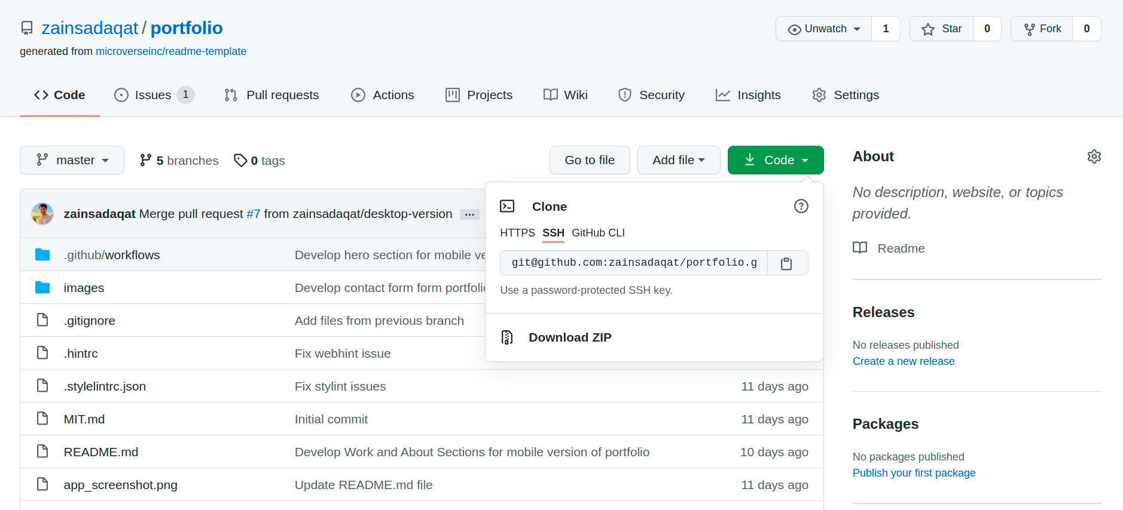Click the fork count 0
Viewport: 1123px width, 510px height.
[1087, 29]
